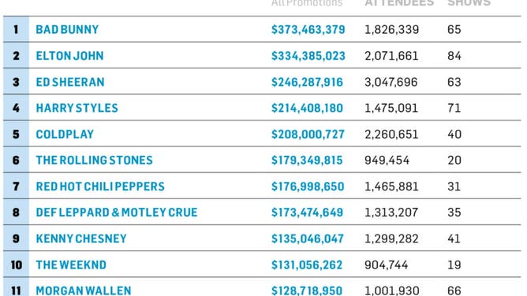Open the KENNY CHESNEY artist link

point(81,239)
